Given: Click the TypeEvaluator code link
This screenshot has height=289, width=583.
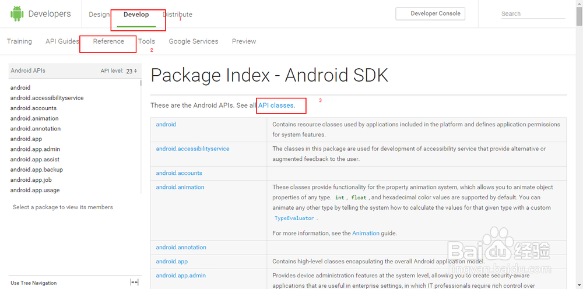Looking at the screenshot, I should click(x=294, y=218).
